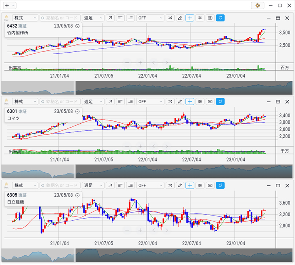This screenshot has width=295, height=265.
Task: Open the OFF dropdown in second chart
Action: (150, 102)
